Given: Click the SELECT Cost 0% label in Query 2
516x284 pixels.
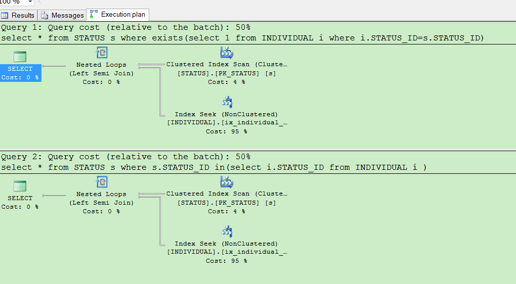Looking at the screenshot, I should (x=20, y=203).
